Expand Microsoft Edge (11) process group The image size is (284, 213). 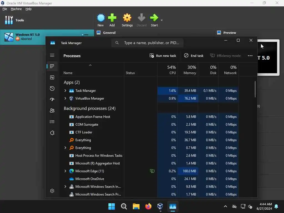click(x=65, y=171)
